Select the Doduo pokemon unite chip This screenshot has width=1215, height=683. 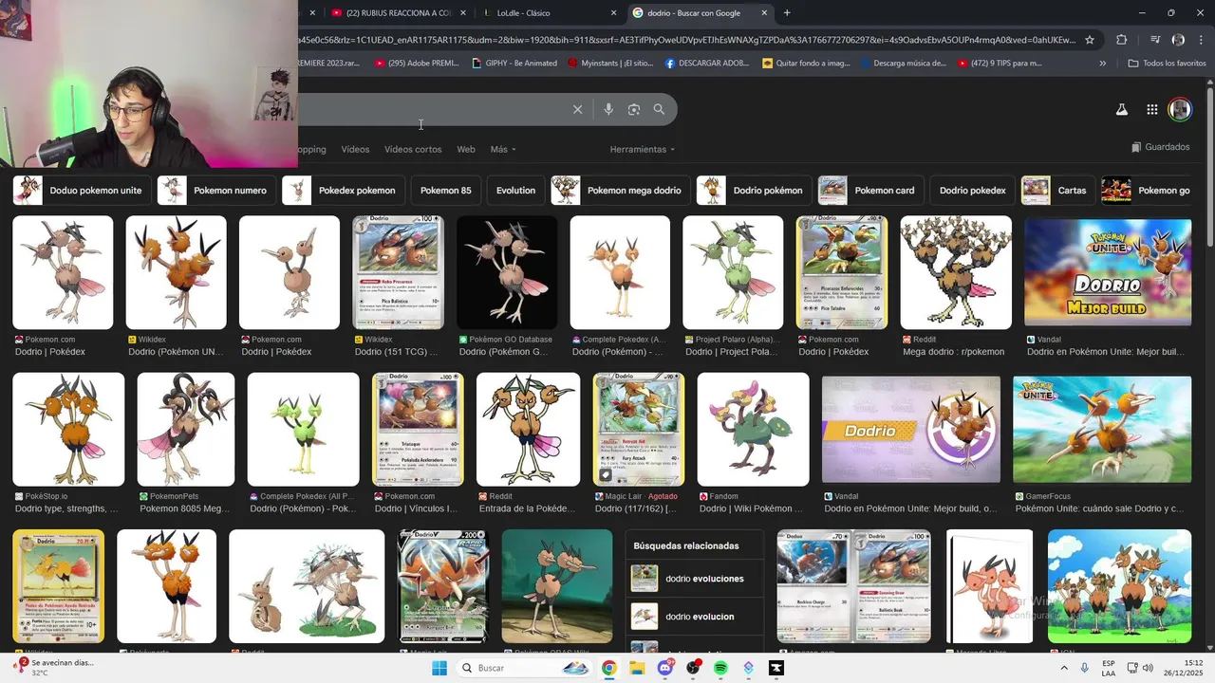pyautogui.click(x=82, y=191)
